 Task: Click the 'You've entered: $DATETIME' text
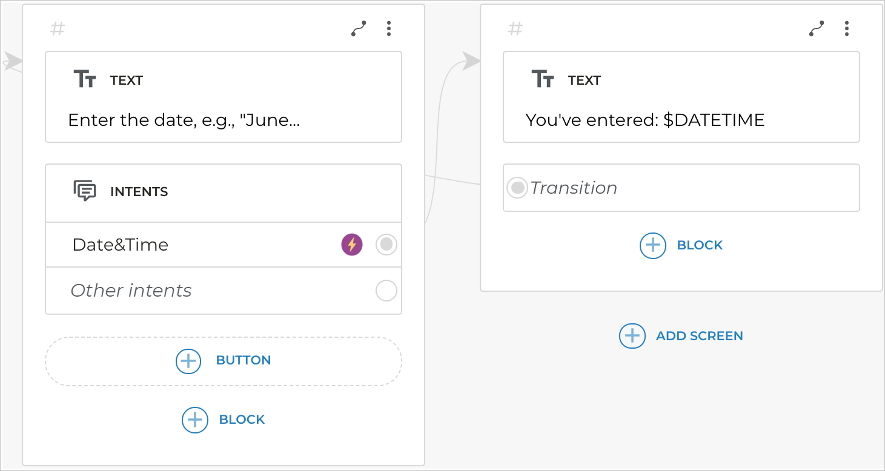(x=645, y=120)
